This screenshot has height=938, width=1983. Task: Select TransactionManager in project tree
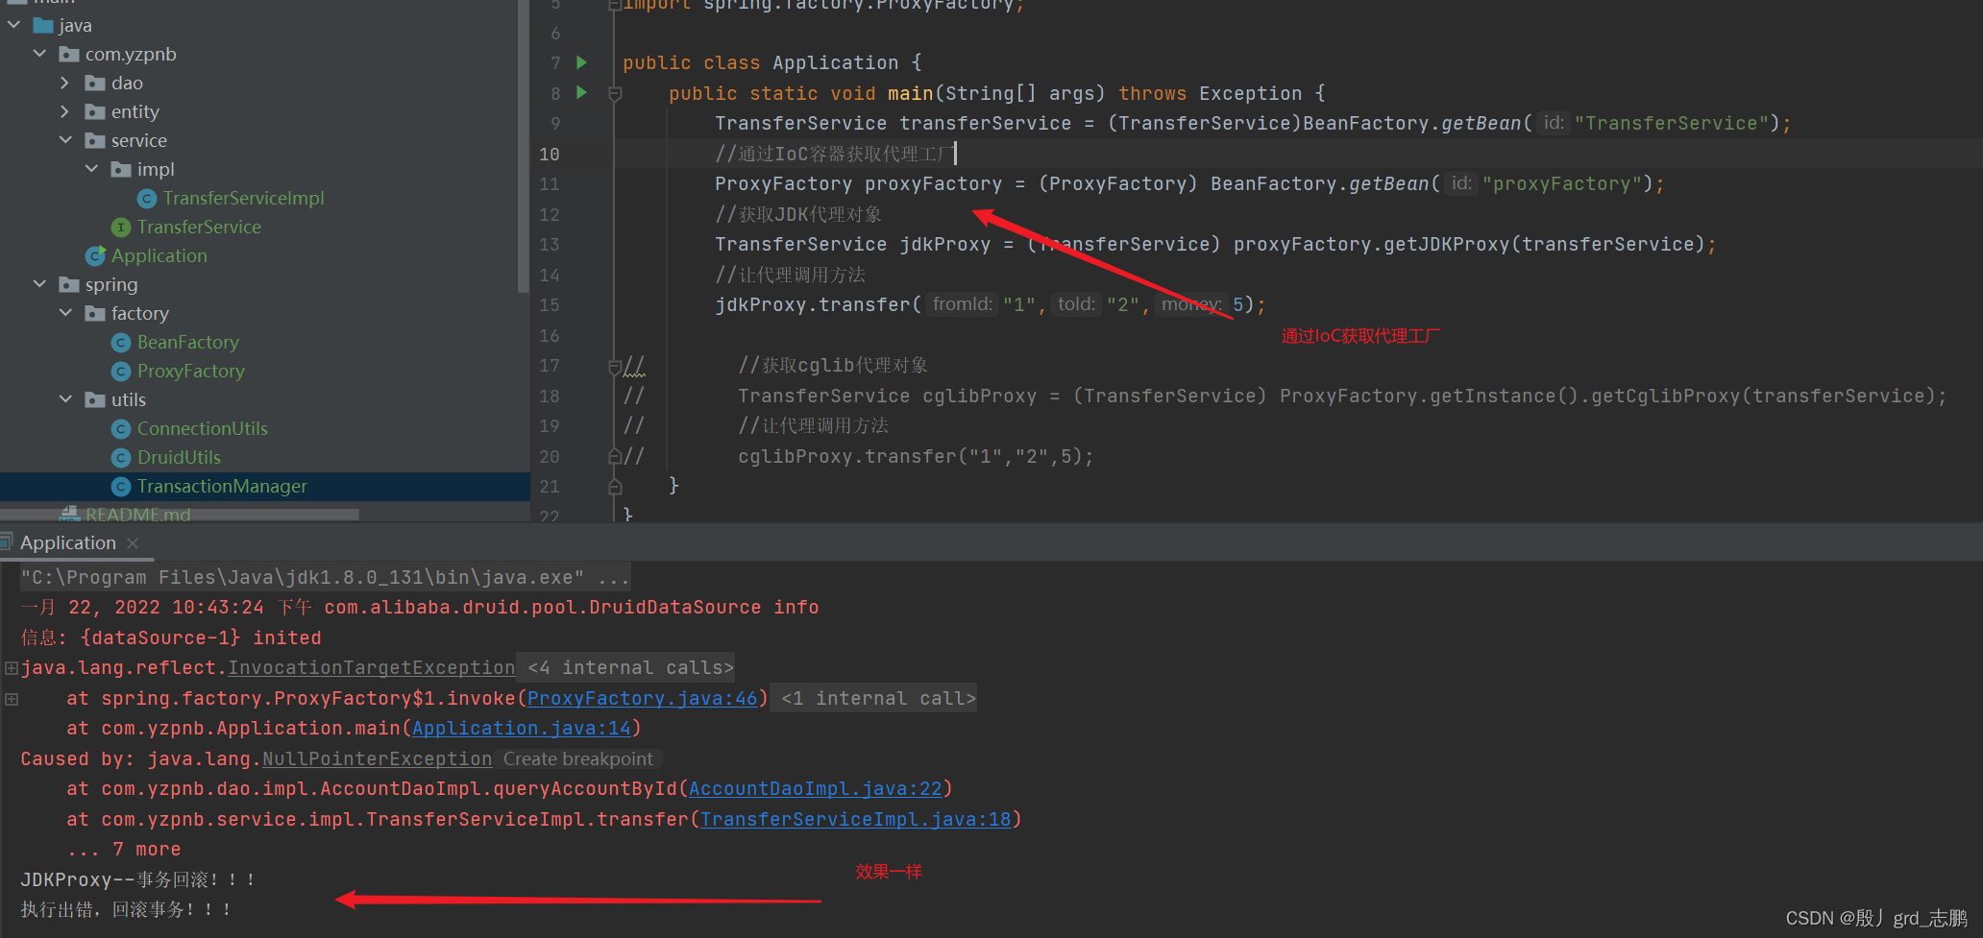tap(222, 486)
